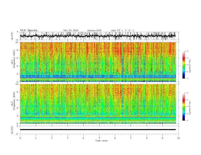Click time axis tick label "5"
The width and height of the screenshot is (201, 155).
click(99, 138)
